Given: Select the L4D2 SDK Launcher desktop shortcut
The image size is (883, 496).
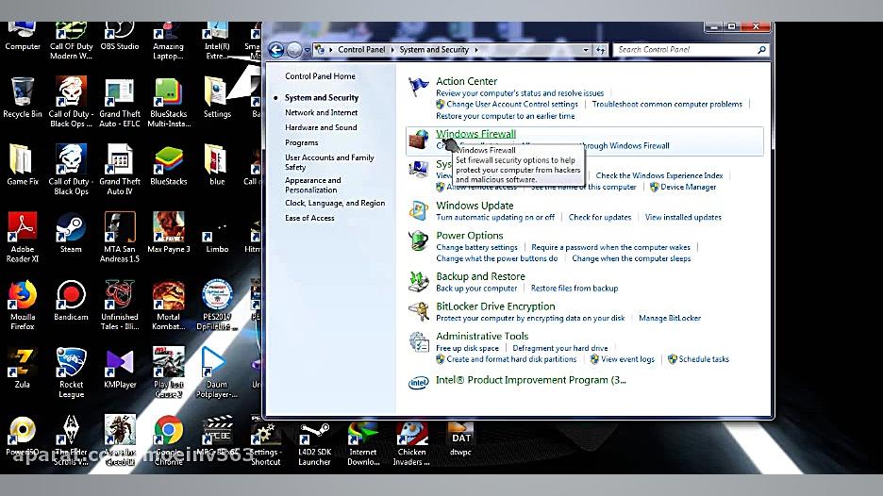Looking at the screenshot, I should click(x=314, y=444).
